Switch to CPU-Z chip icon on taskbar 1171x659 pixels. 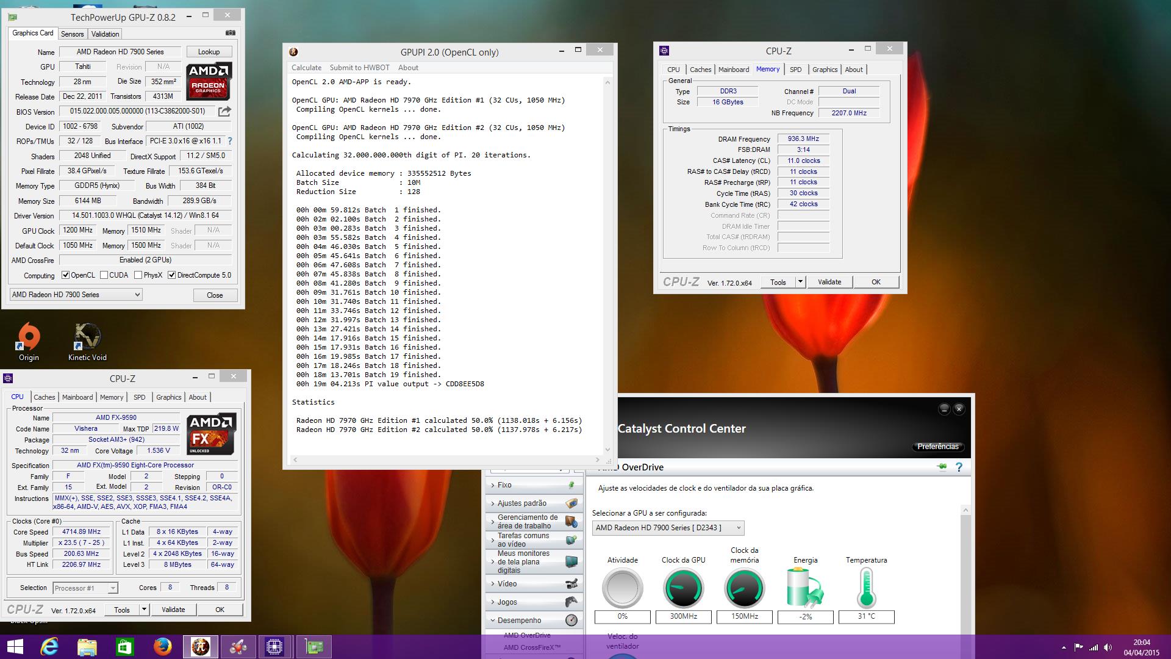pyautogui.click(x=275, y=647)
